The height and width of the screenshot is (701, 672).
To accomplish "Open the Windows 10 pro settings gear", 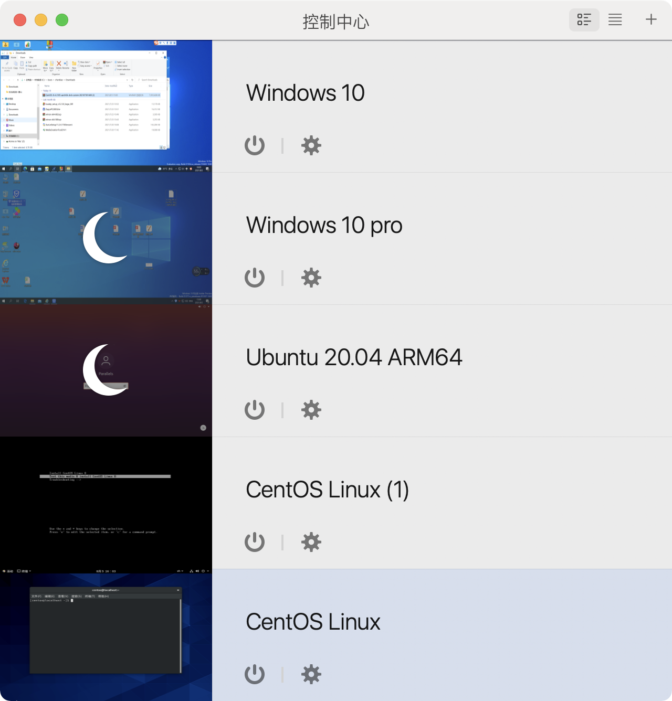I will [311, 278].
